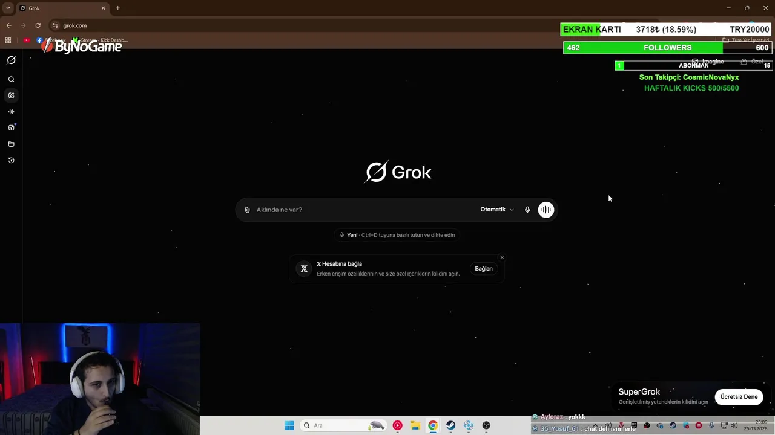Start voice chat with the white waveform button
This screenshot has width=775, height=435.
[x=546, y=210]
